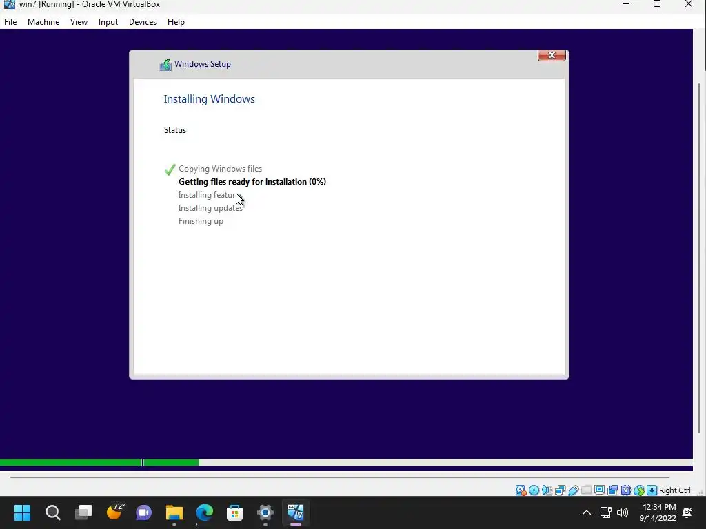706x529 pixels.
Task: Open the hard disk activity indicator
Action: [521, 490]
